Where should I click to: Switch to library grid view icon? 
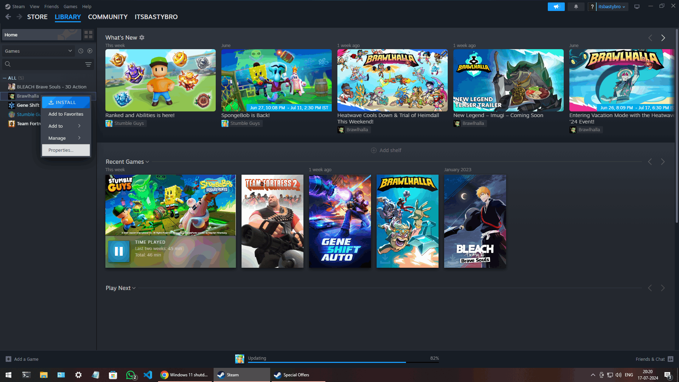click(x=88, y=35)
